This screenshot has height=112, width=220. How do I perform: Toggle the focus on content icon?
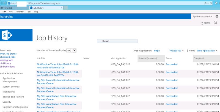tap(216, 23)
